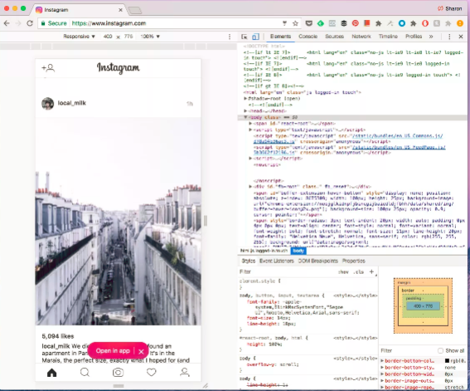Image resolution: width=470 pixels, height=391 pixels.
Task: Click the Paris street post photo
Action: coord(118,222)
